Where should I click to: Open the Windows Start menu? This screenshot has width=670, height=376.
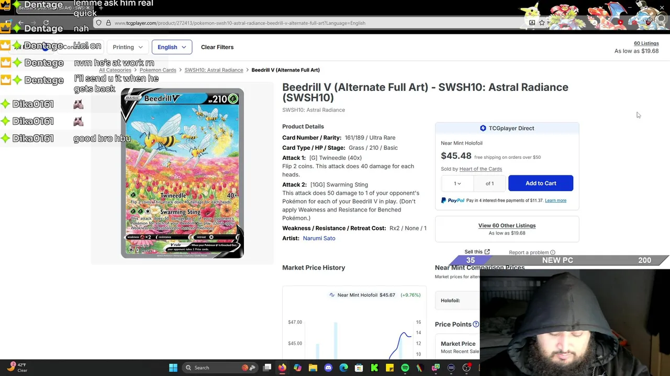point(173,368)
